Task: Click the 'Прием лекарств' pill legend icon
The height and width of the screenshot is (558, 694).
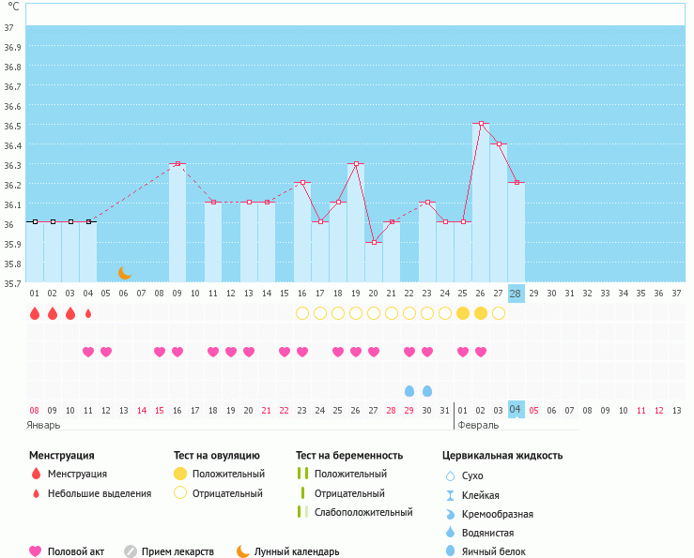Action: pos(131,551)
